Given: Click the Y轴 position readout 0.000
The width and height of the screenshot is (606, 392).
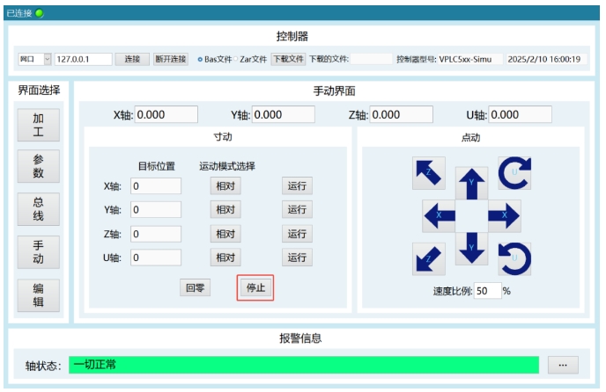Looking at the screenshot, I should pyautogui.click(x=284, y=114).
